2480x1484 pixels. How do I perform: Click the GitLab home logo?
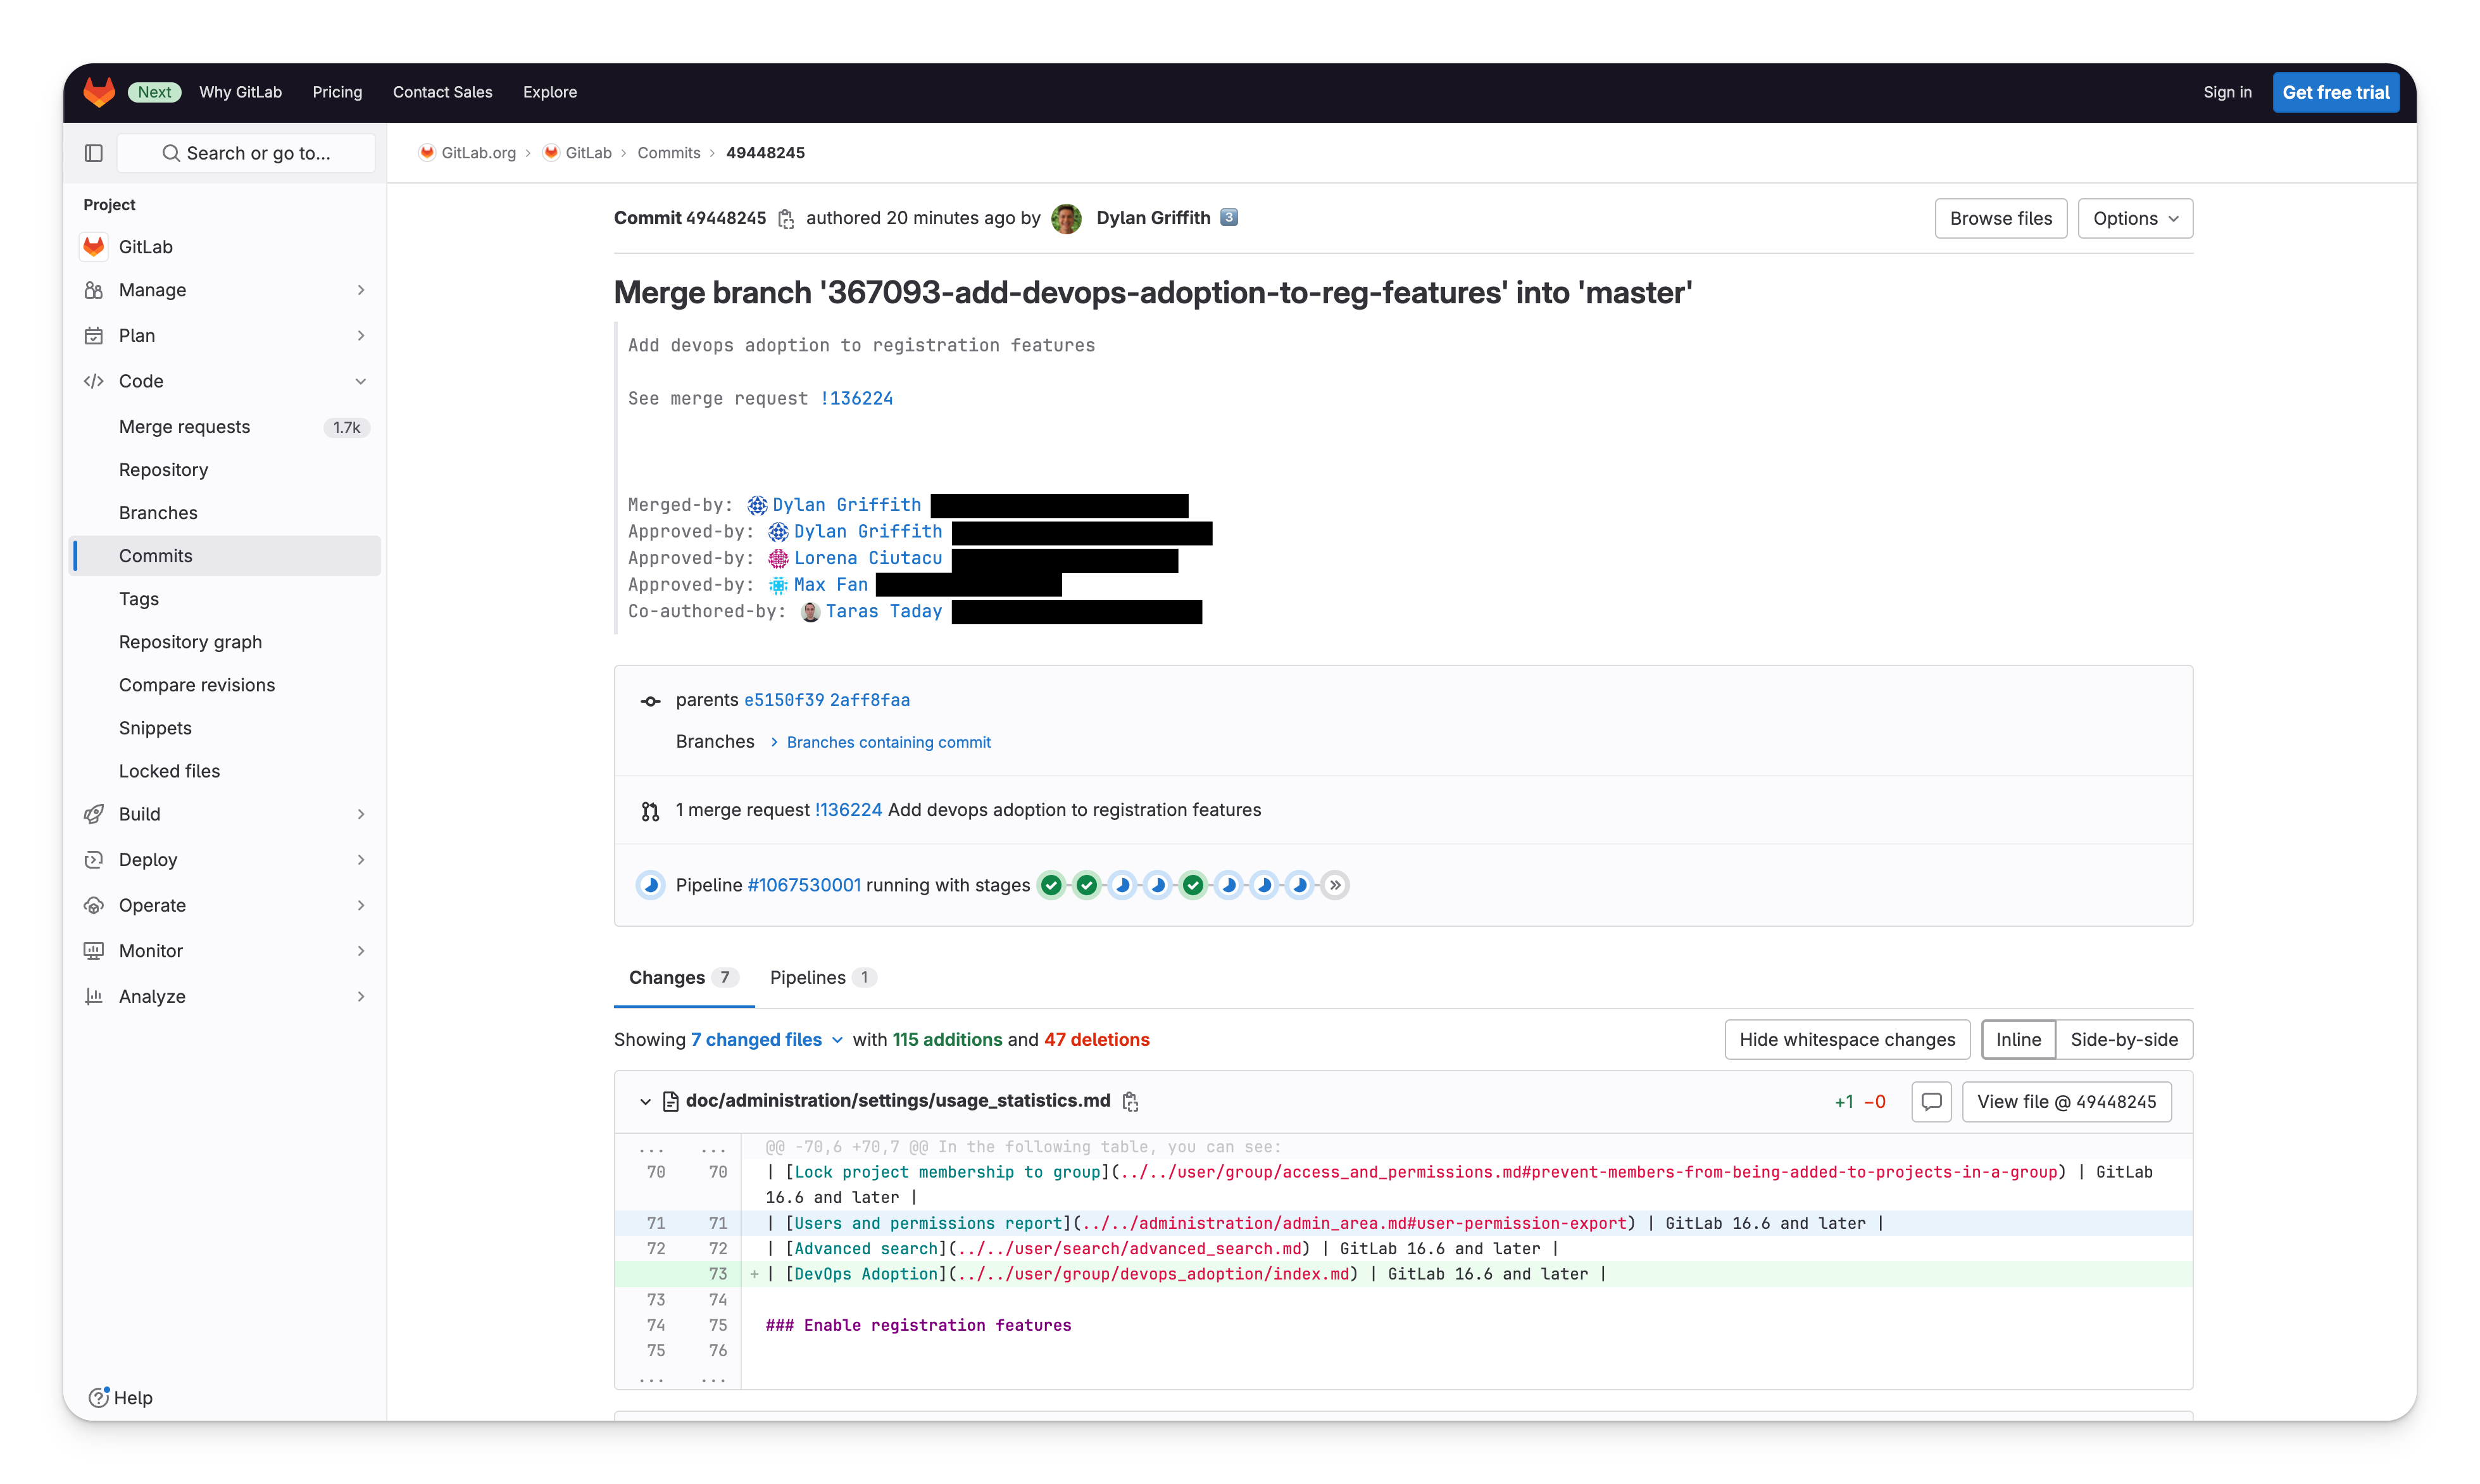point(99,91)
